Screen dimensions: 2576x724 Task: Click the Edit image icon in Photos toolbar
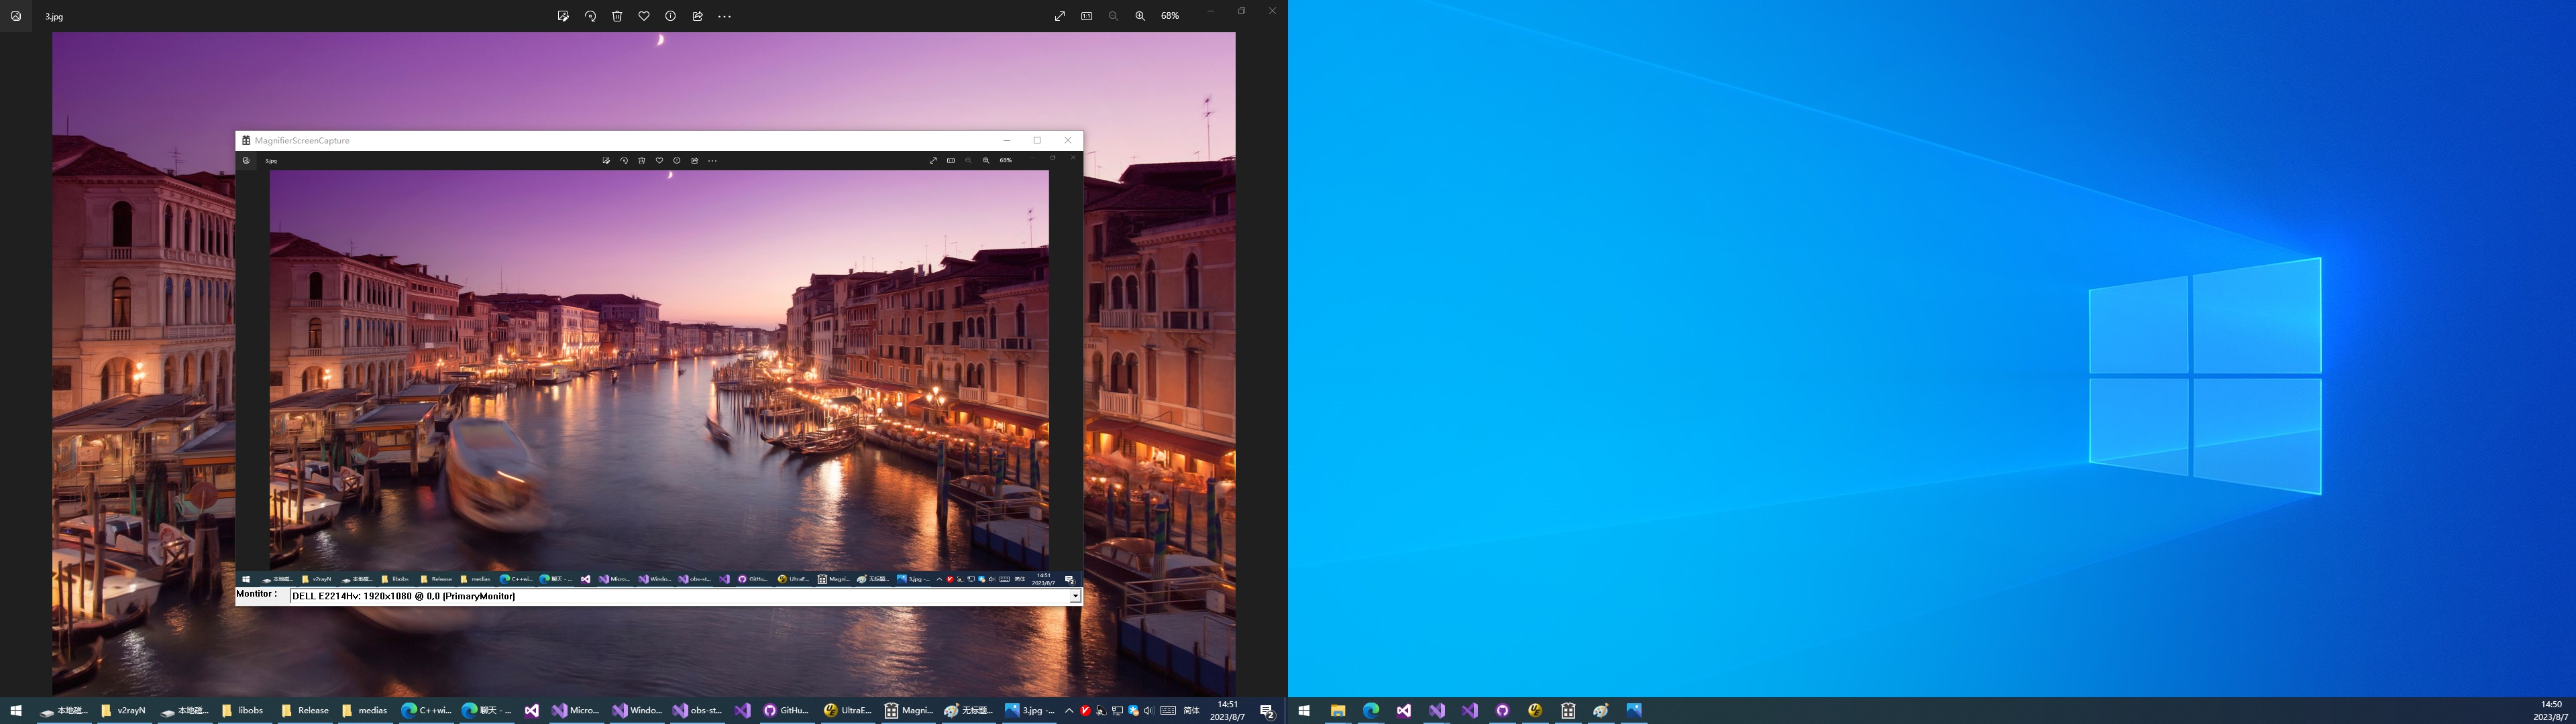click(563, 16)
